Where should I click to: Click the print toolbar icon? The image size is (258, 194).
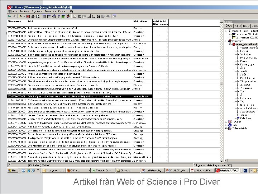(x=33, y=16)
